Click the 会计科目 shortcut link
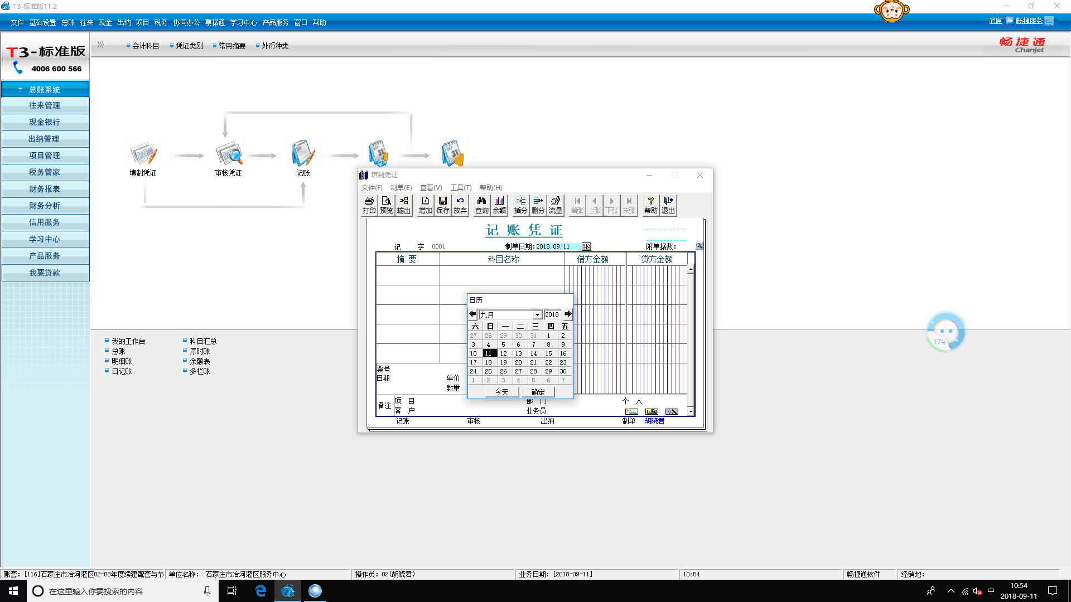 coord(146,46)
